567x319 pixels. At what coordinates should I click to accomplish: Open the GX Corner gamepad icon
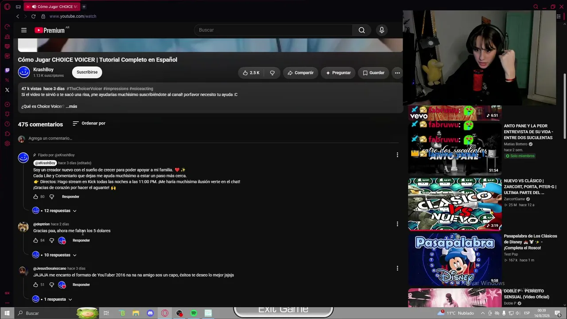[18, 7]
